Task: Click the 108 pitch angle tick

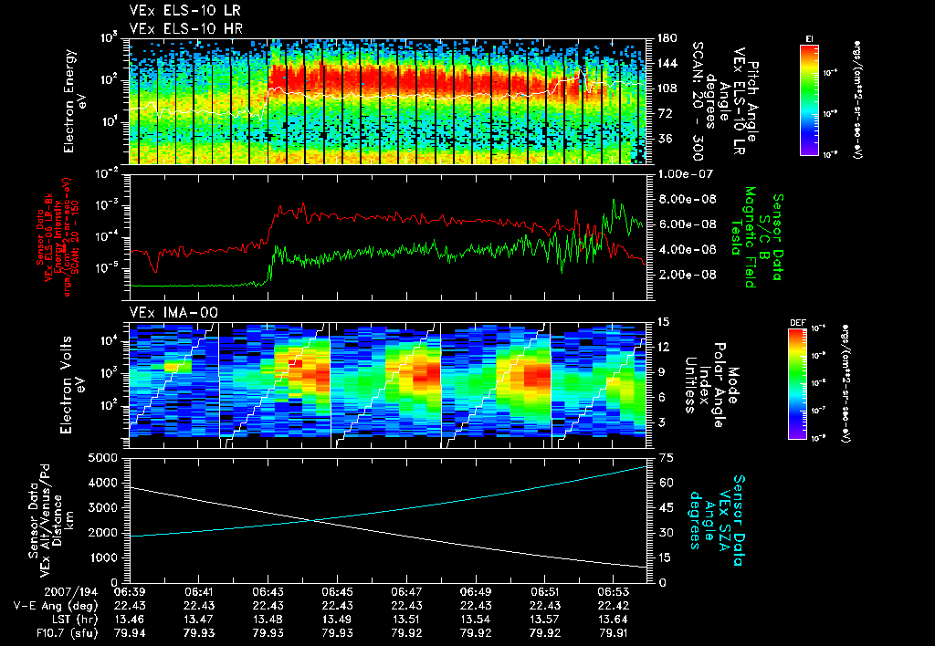Action: pos(667,89)
